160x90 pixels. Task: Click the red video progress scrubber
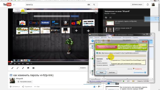[x=12, y=62]
